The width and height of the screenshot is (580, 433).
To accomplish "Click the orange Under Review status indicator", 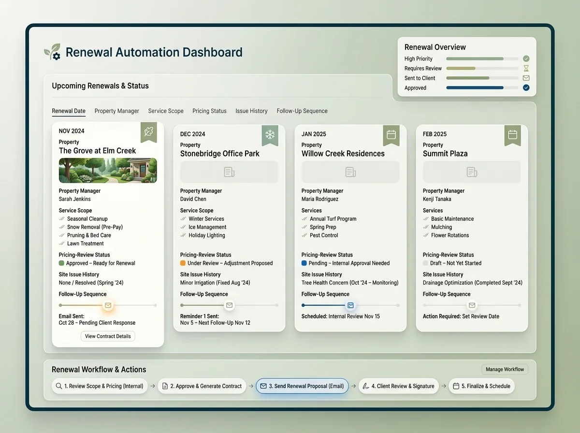I will (183, 263).
